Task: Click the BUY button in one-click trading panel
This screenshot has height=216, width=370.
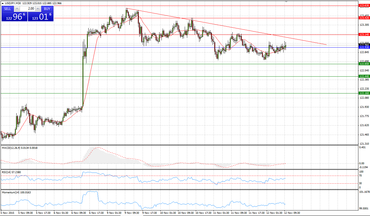Action: (x=47, y=9)
